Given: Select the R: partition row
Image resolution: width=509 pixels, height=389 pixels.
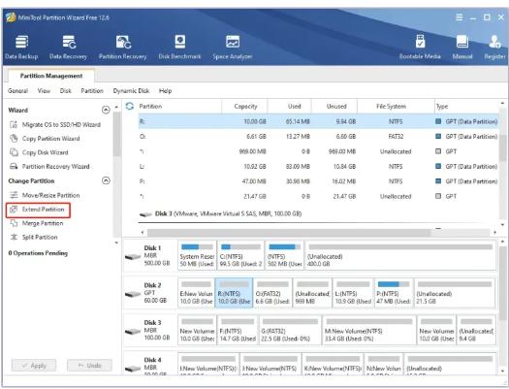Looking at the screenshot, I should tap(318, 121).
